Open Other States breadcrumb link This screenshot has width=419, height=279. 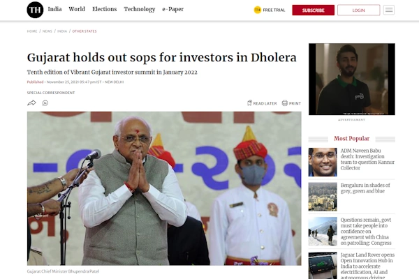(84, 31)
